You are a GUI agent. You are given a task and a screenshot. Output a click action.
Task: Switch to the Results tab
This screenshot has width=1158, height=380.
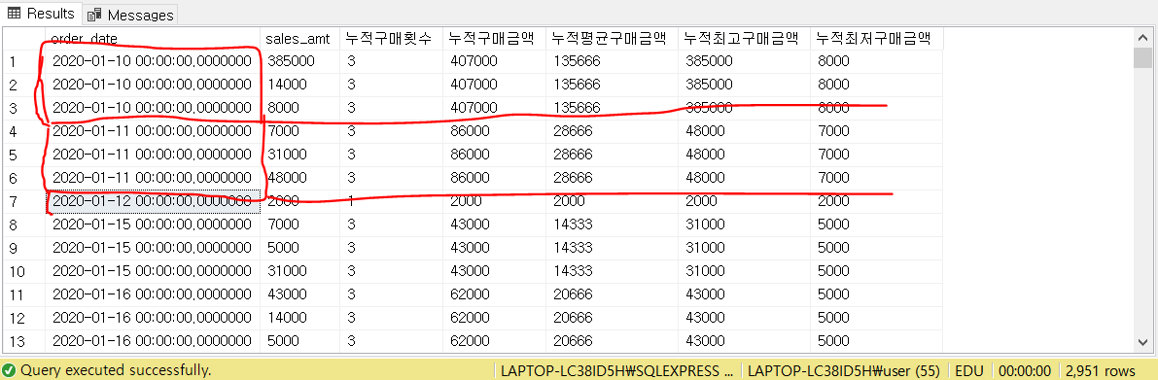[41, 14]
